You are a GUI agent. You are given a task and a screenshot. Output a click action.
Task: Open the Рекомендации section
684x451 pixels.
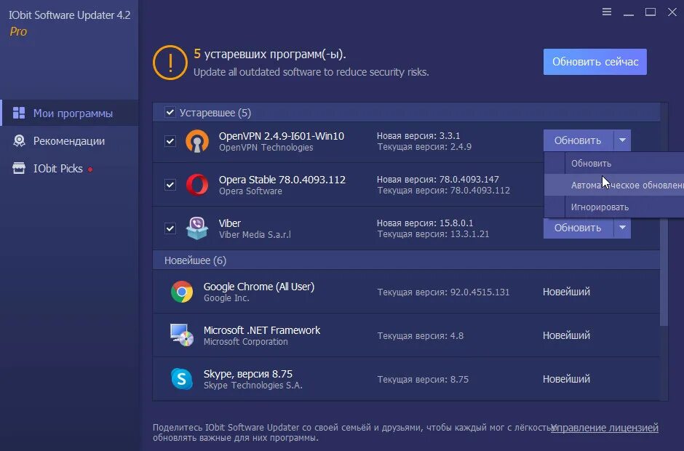(70, 141)
